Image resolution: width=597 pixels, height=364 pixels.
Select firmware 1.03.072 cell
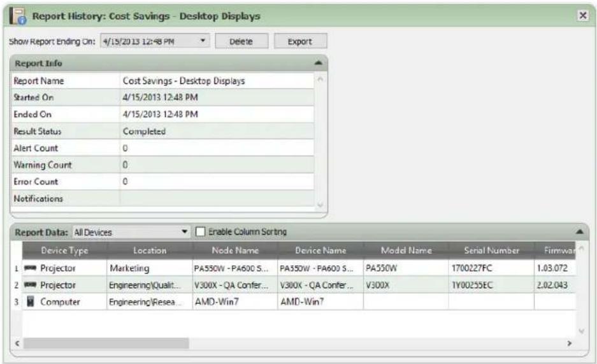point(555,268)
